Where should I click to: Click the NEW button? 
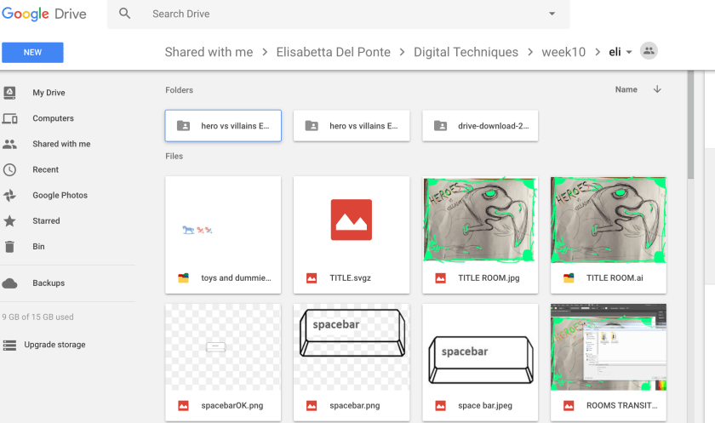pyautogui.click(x=32, y=52)
